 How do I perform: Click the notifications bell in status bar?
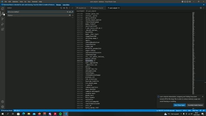point(204,111)
